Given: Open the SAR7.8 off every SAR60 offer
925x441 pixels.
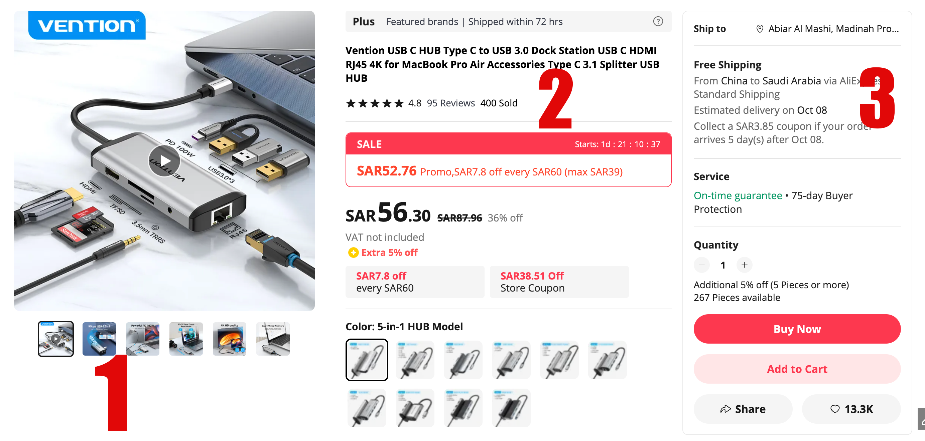Looking at the screenshot, I should pyautogui.click(x=414, y=282).
